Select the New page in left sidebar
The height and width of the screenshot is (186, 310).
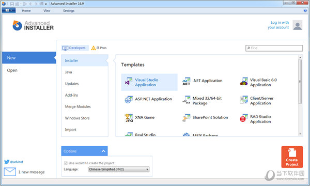[x=29, y=58]
